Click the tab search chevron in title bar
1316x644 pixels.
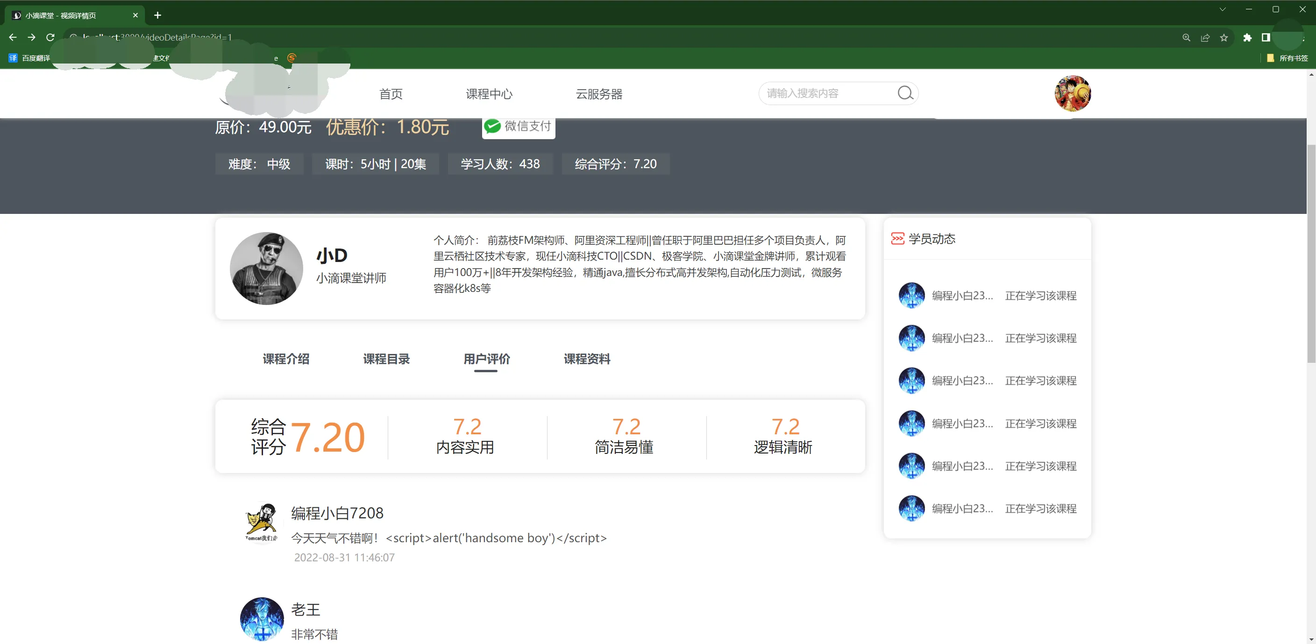(1223, 9)
